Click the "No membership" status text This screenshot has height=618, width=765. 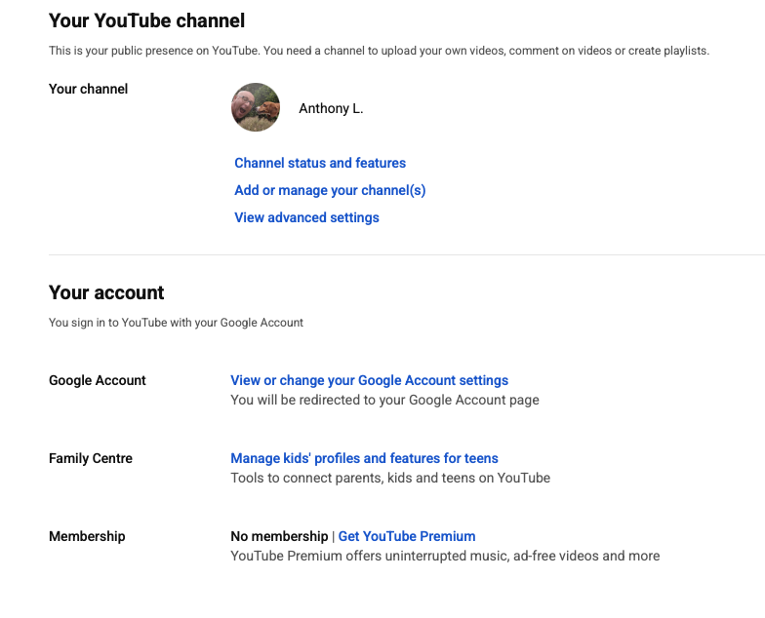coord(279,536)
